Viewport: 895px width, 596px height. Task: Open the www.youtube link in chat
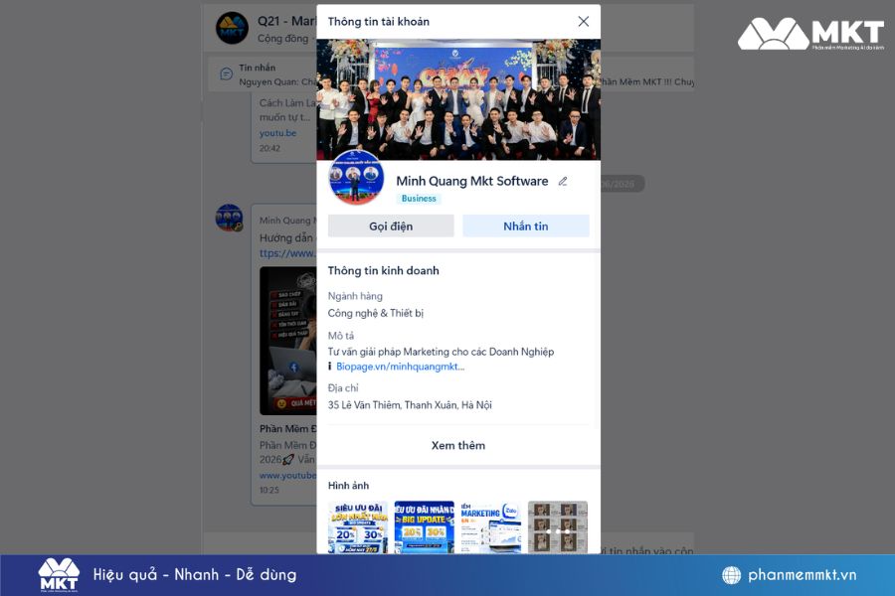pos(287,475)
